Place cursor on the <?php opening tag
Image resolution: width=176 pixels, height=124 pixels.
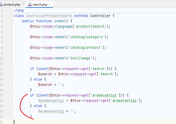coord(19,11)
